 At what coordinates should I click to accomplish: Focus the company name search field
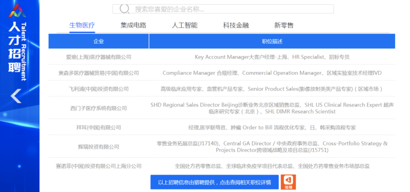223,9
